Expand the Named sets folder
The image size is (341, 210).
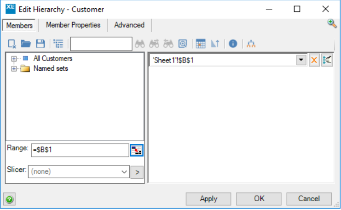pyautogui.click(x=14, y=69)
